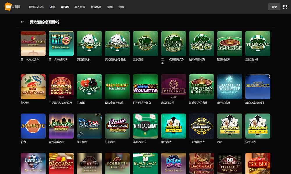Open the 虚拟体育 menu item
This screenshot has height=174, width=291.
96,7
